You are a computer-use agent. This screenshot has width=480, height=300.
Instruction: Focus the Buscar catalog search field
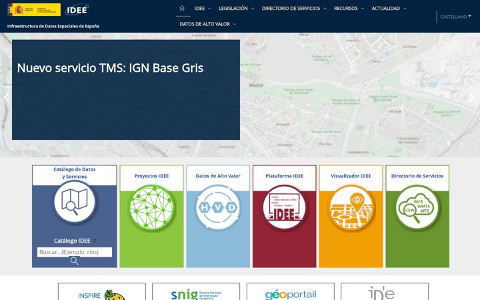point(75,252)
